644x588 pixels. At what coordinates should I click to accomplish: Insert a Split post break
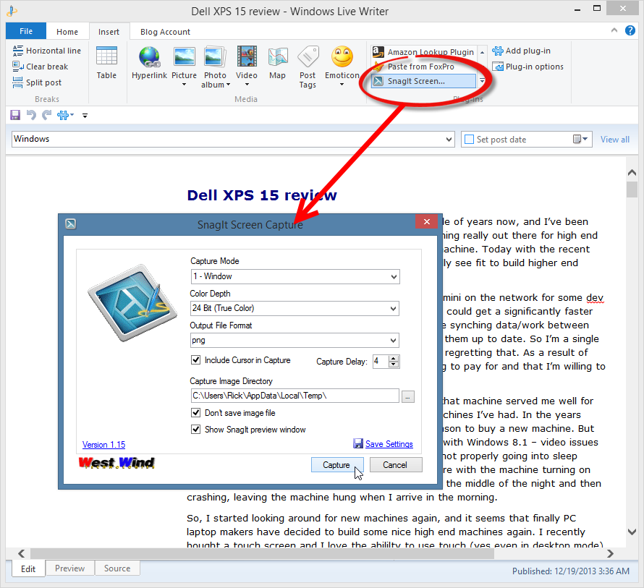37,82
